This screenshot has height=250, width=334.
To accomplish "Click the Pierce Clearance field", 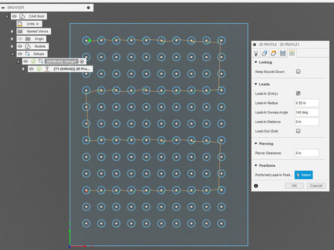I will tap(306, 153).
